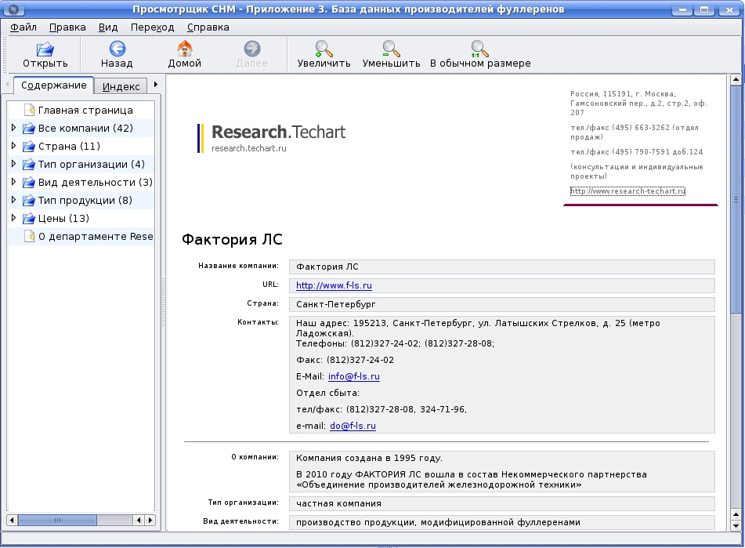This screenshot has width=745, height=548.
Task: Click the window menu icon in title bar
Action: [14, 9]
